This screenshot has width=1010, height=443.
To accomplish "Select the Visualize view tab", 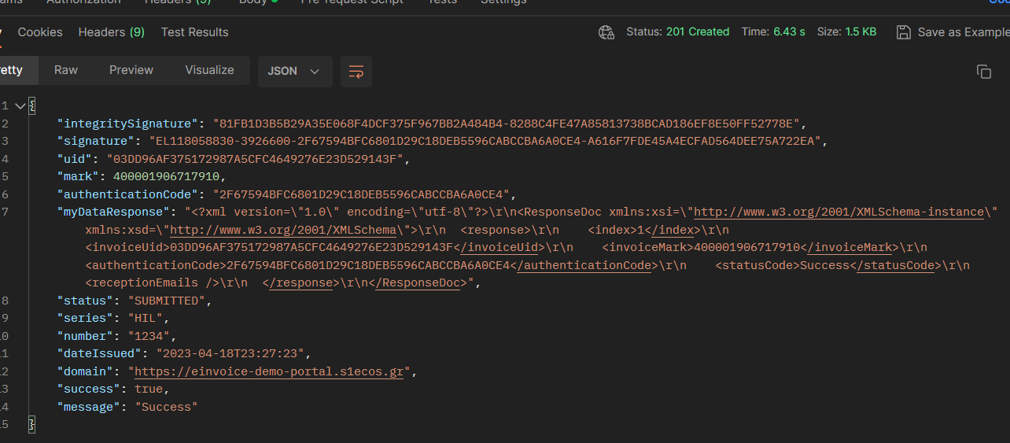I will [209, 70].
